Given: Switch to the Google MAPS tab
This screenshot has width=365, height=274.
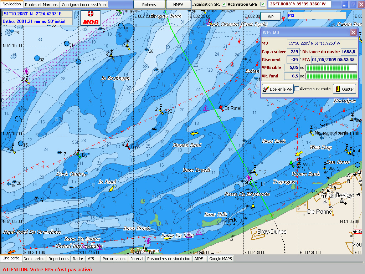Looking at the screenshot, I should tap(221, 259).
